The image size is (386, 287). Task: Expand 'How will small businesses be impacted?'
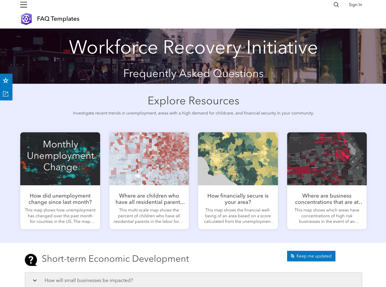pyautogui.click(x=193, y=280)
